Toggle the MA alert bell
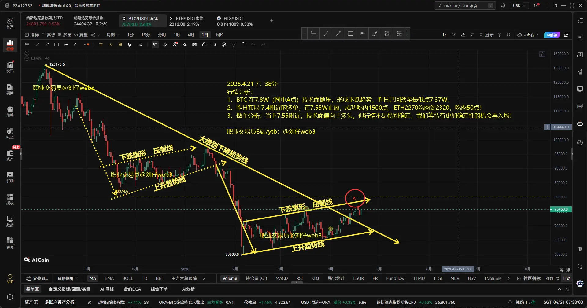 (x=33, y=58)
